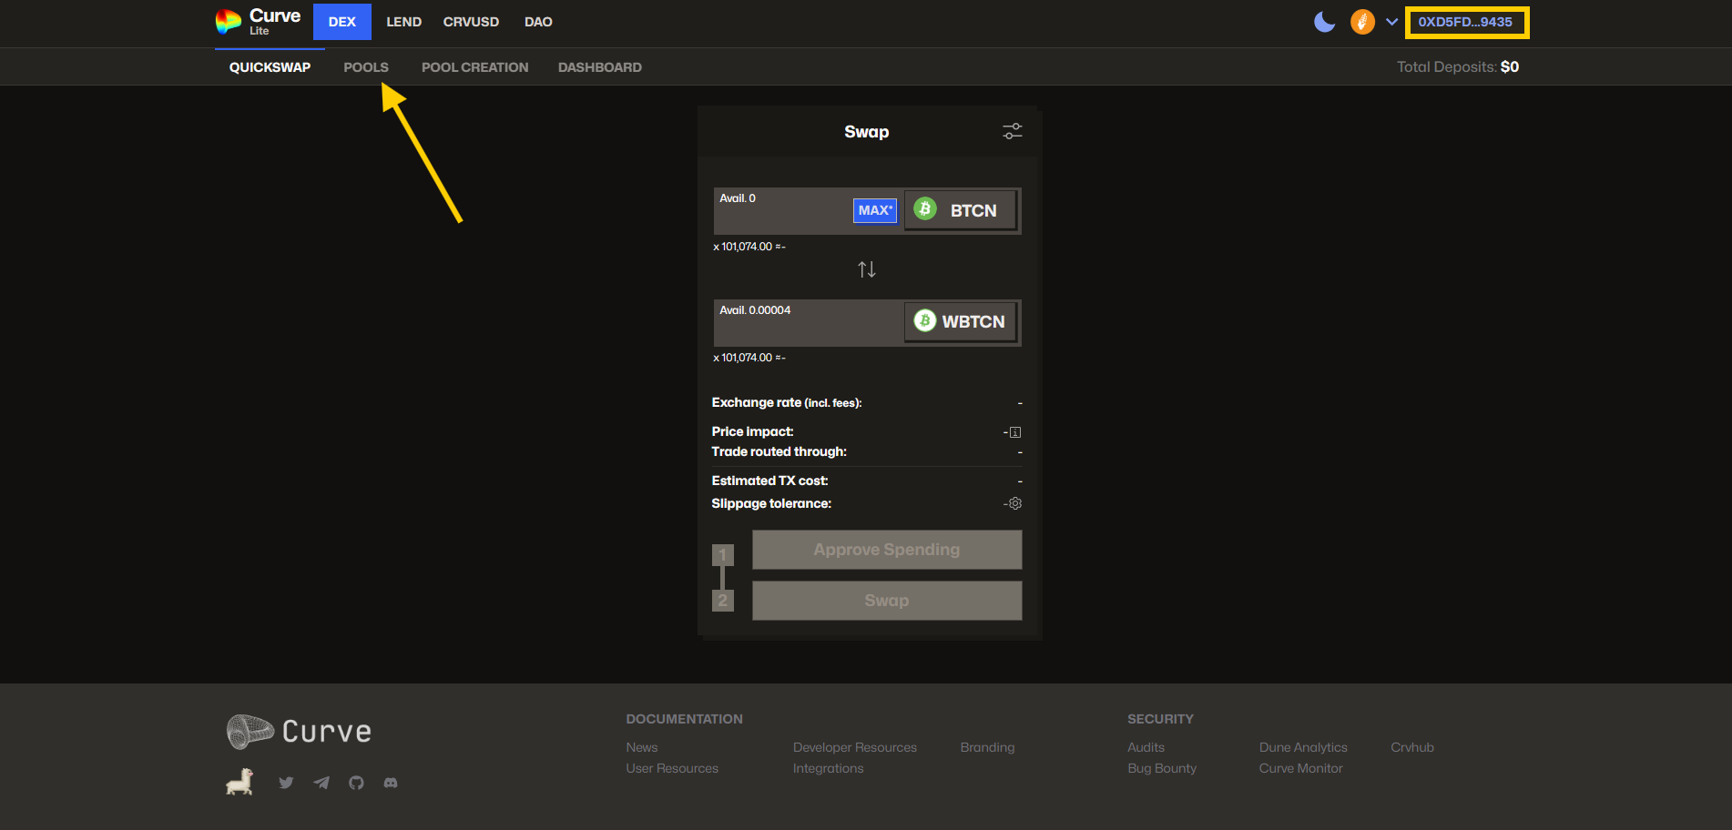The height and width of the screenshot is (830, 1732).
Task: Open the User Resources link
Action: coord(672,768)
